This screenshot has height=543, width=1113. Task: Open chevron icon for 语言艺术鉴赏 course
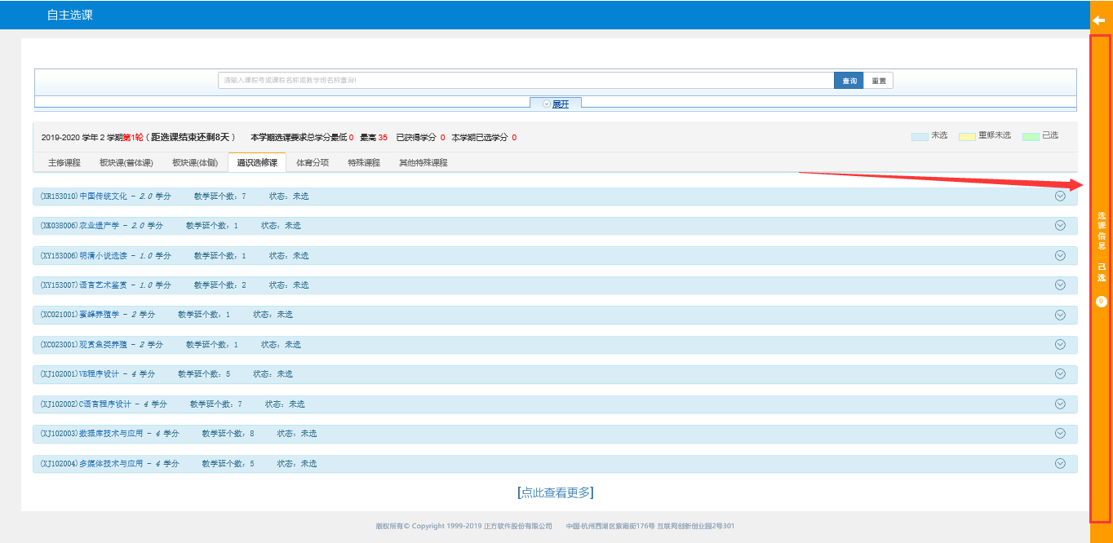tap(1060, 285)
